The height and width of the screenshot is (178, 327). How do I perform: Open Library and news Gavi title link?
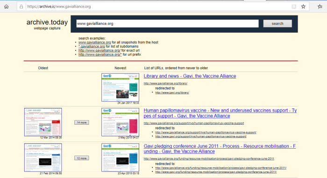pos(190,76)
